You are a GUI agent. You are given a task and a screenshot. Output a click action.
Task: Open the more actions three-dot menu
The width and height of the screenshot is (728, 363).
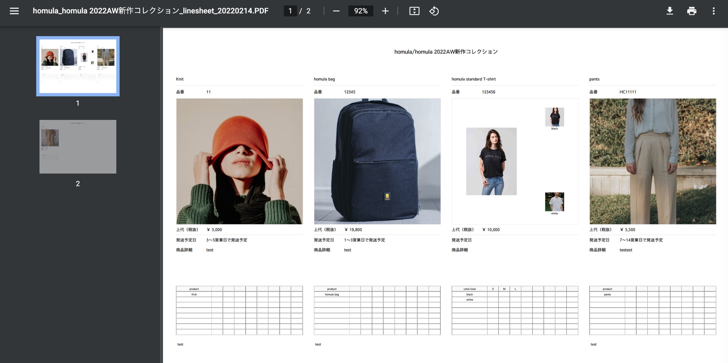point(713,11)
